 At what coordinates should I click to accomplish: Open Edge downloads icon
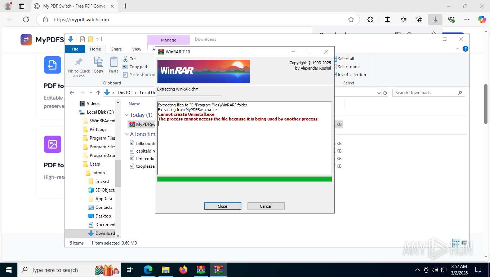pos(435,19)
